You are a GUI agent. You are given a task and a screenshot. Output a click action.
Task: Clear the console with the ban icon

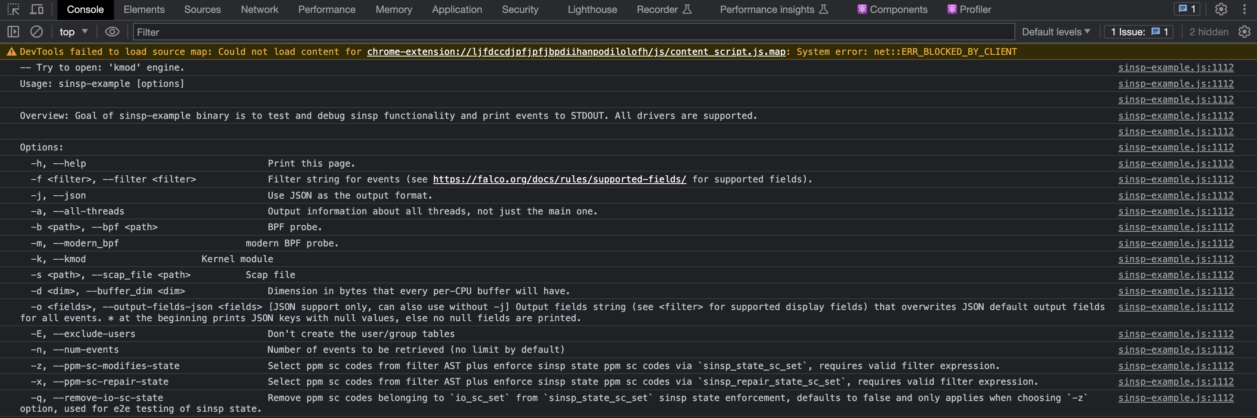tap(37, 32)
